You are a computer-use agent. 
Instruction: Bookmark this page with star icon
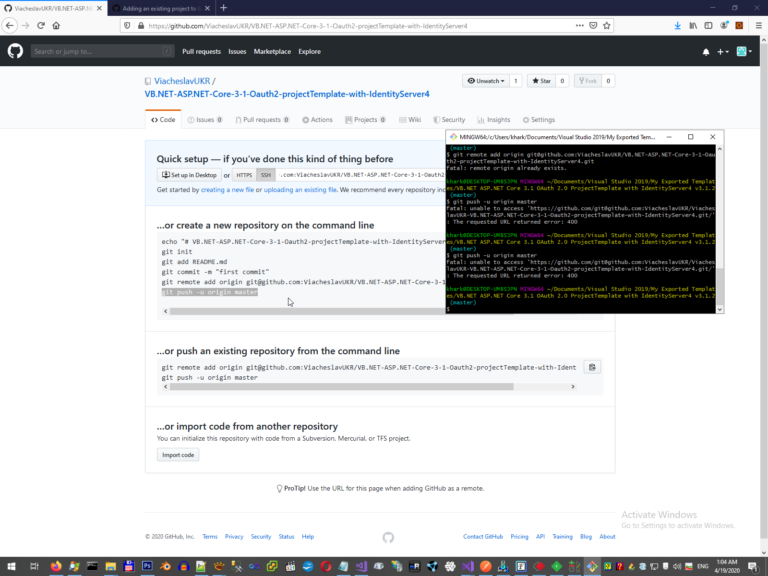[607, 25]
